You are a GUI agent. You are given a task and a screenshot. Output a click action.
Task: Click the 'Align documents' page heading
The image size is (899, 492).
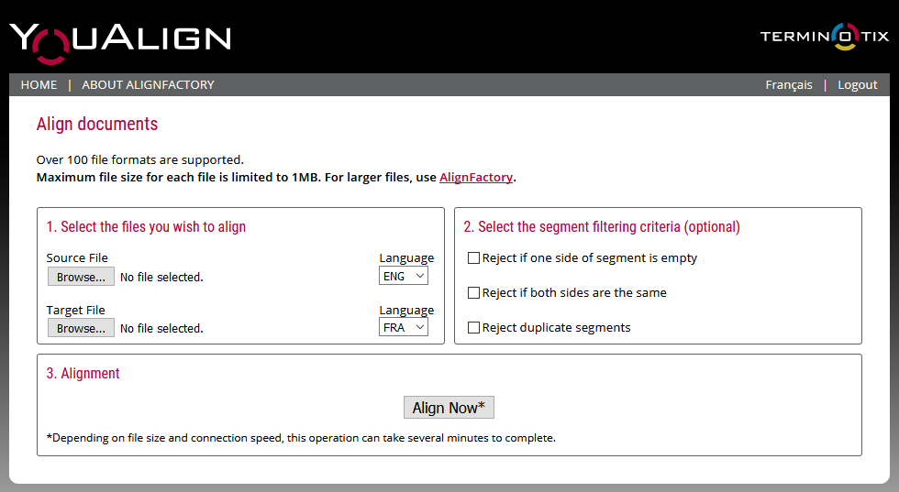(x=97, y=125)
